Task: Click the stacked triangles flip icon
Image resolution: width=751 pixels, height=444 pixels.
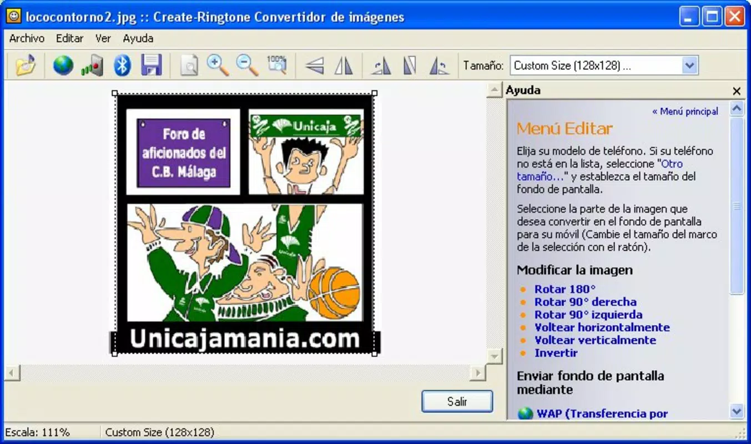Action: point(315,66)
